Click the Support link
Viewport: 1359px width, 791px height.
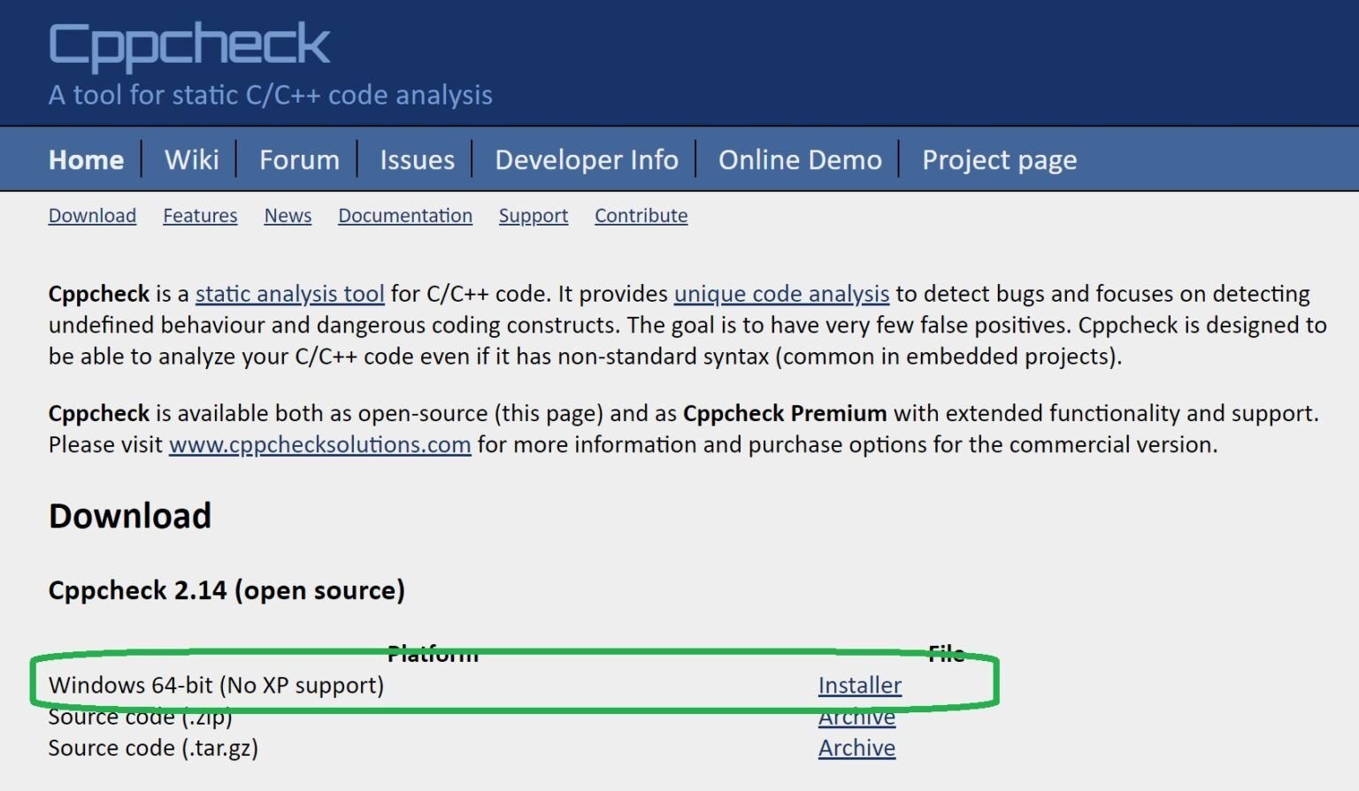[533, 216]
